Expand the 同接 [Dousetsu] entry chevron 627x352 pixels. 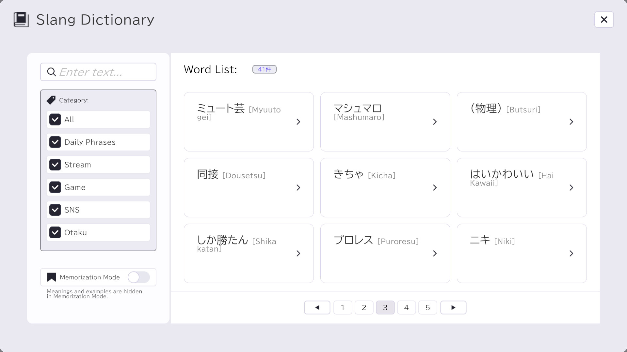tap(298, 188)
